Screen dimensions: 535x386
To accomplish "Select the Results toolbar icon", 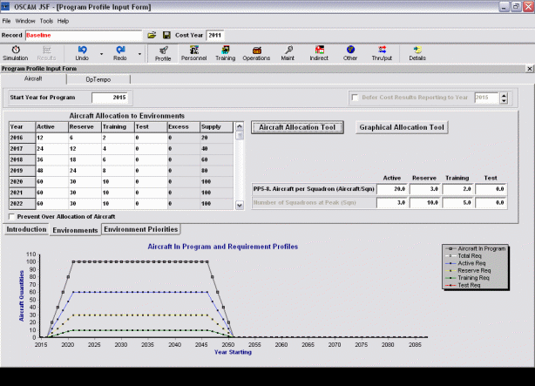I will click(46, 53).
